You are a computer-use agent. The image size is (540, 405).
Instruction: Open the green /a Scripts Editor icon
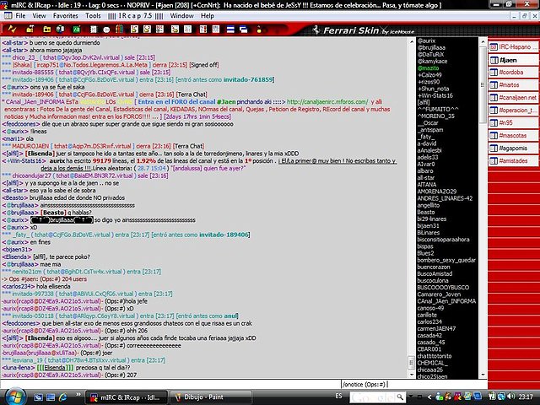click(x=76, y=30)
